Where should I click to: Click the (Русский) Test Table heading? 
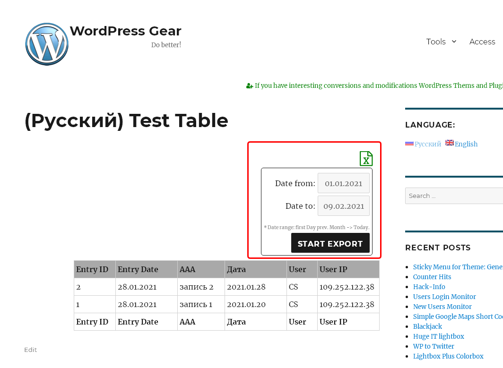126,121
